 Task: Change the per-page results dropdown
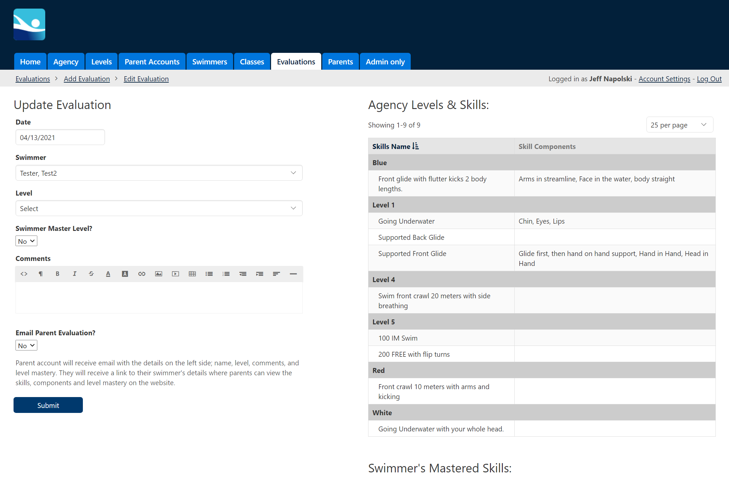point(679,125)
